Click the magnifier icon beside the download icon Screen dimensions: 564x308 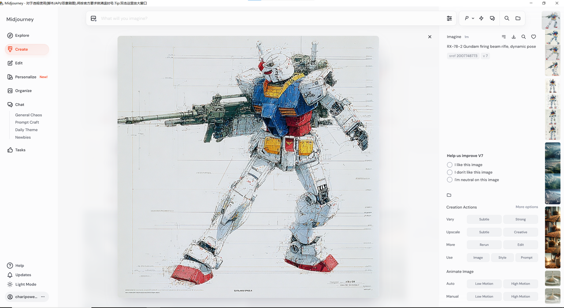523,37
